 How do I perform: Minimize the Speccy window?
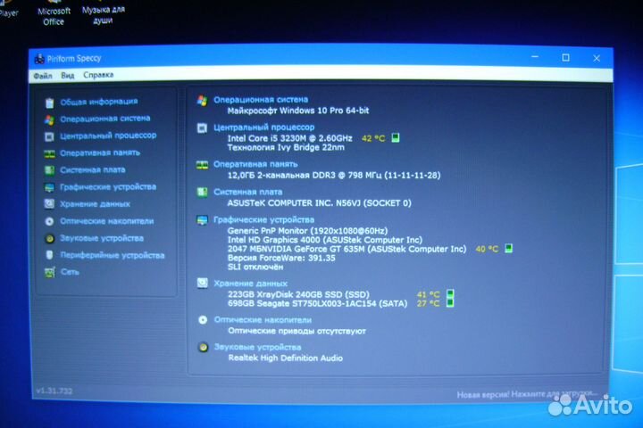[x=535, y=57]
